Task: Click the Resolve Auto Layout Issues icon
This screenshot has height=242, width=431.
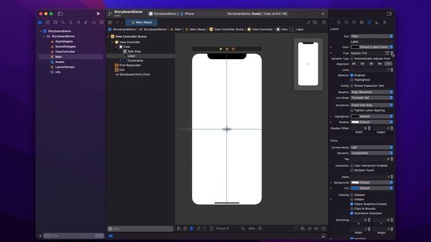Action: pyautogui.click(x=317, y=229)
